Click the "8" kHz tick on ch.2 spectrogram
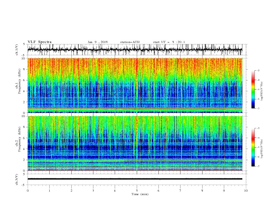The width and height of the screenshot is (277, 214). 24,127
